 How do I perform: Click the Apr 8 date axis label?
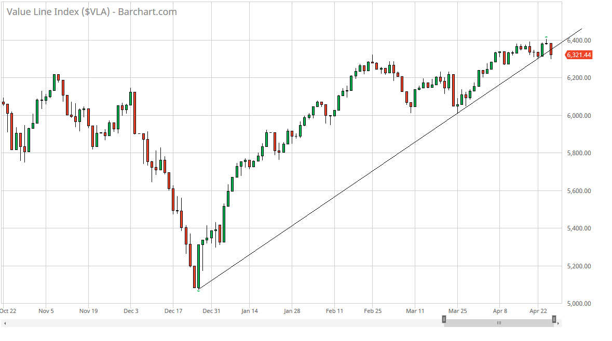click(x=499, y=311)
